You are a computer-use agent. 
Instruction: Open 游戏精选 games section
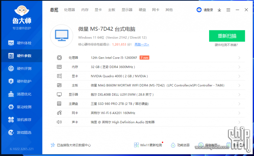pyautogui.click(x=22, y=132)
